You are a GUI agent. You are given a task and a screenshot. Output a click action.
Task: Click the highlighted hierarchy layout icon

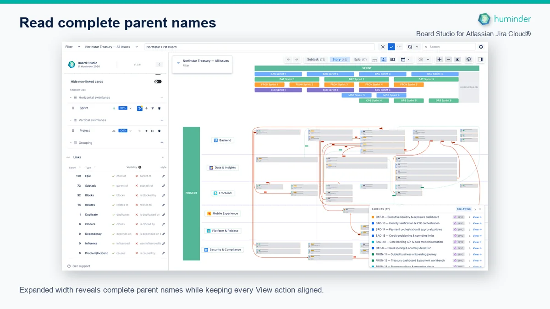pyautogui.click(x=384, y=60)
